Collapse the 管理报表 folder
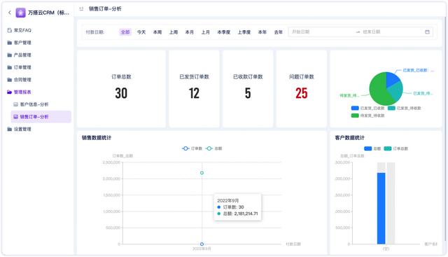 point(19,92)
